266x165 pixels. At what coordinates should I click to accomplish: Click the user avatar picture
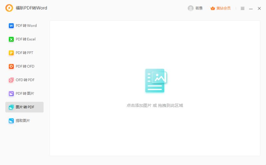191,8
